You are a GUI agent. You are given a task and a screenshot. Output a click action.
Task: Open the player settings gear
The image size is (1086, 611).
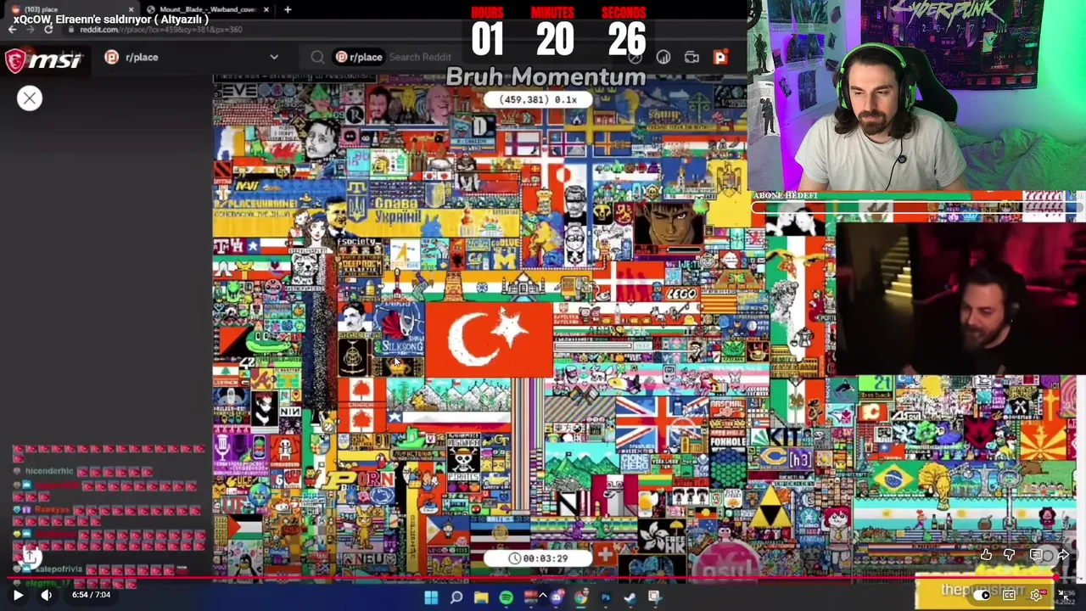pos(1036,595)
